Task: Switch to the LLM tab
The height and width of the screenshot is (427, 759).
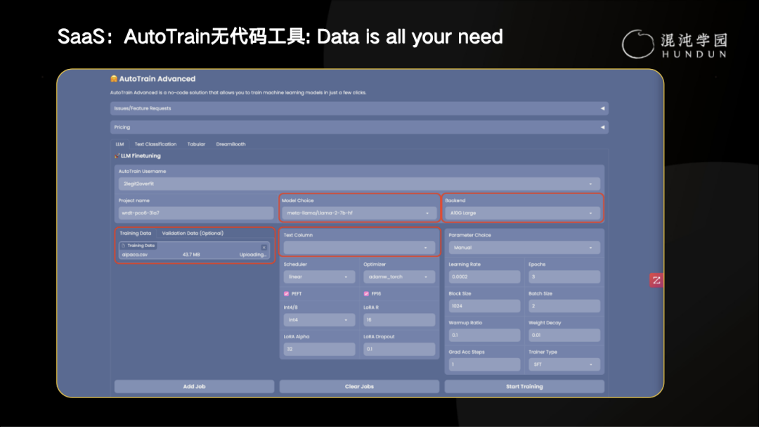Action: (119, 144)
